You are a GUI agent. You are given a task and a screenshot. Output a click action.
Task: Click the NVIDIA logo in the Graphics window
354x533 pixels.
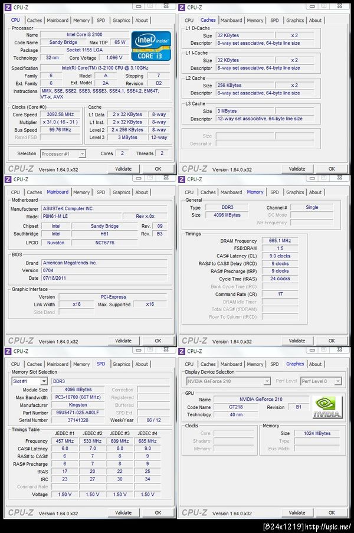pyautogui.click(x=327, y=407)
